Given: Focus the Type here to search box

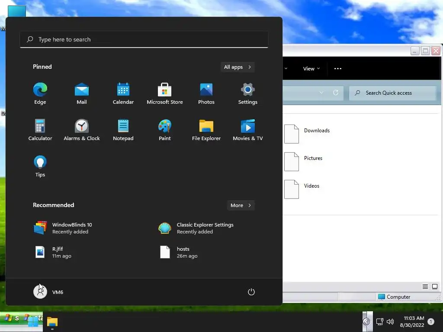Looking at the screenshot, I should [144, 39].
